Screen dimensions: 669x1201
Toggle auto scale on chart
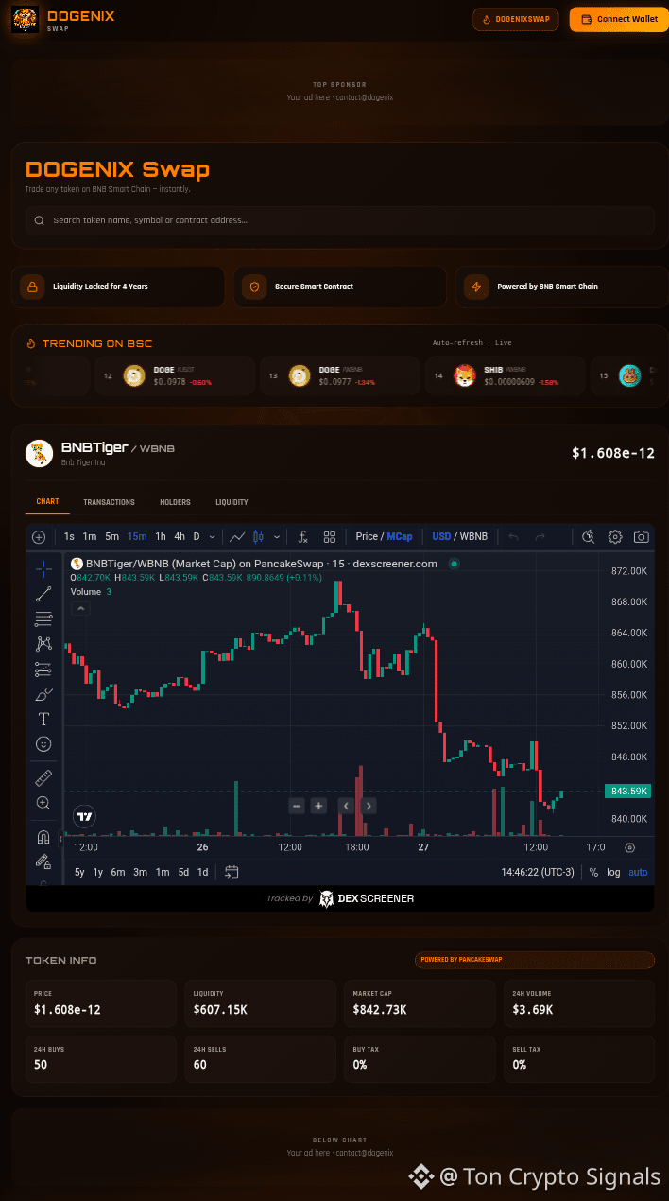tap(639, 872)
